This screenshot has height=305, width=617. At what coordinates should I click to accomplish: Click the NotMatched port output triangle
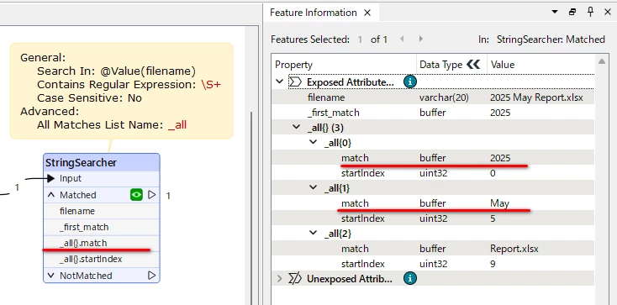coord(152,276)
